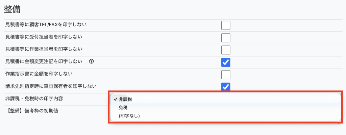Tick the 作業担当者を印字しない checkbox

226,50
